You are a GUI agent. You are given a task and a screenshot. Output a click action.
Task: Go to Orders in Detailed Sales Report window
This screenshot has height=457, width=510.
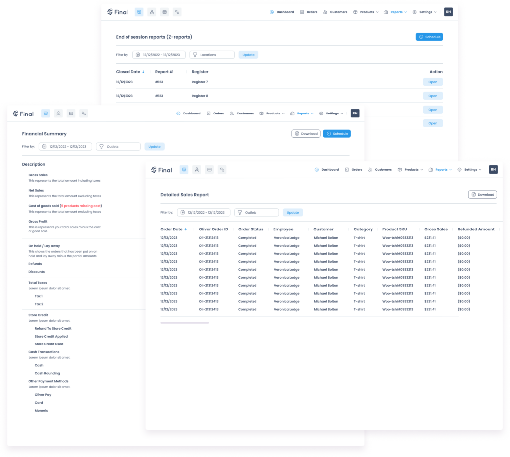coord(353,170)
